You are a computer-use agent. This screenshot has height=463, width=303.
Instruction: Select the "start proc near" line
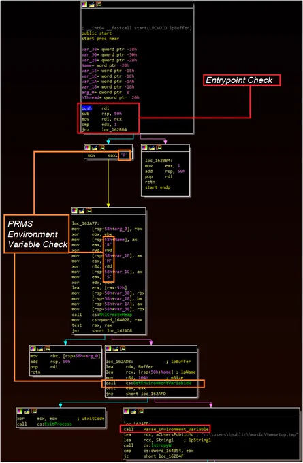pos(100,39)
